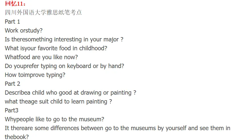Click the word thebook on last line
Screen dimensions: 236x140
click(16, 137)
